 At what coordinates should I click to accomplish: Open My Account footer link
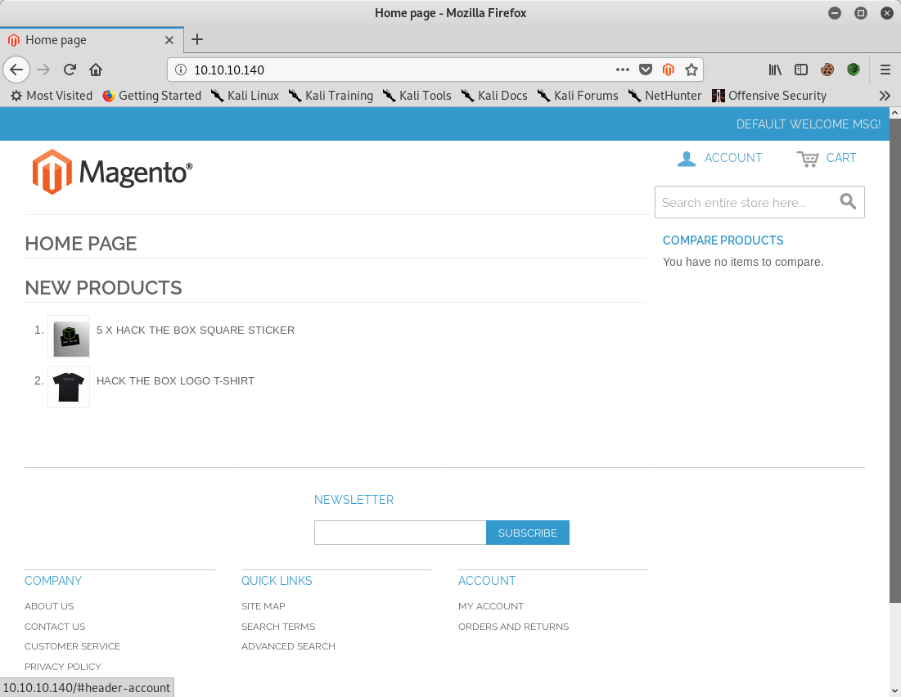[x=491, y=606]
